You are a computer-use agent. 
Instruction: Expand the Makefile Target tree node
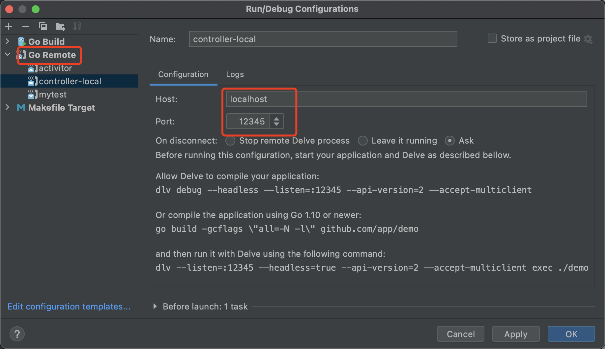[7, 107]
